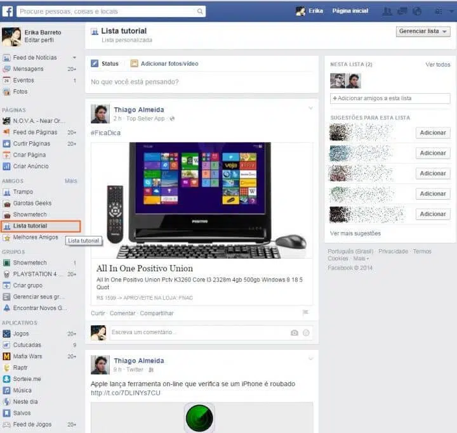Click Ver mais sugestões link
The height and width of the screenshot is (433, 457).
(x=355, y=233)
